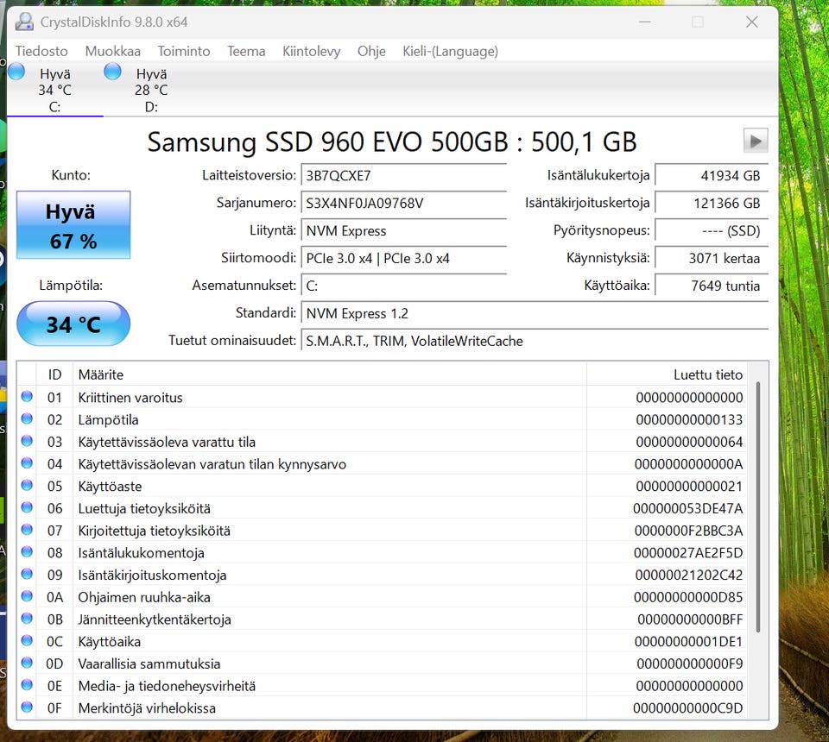Click the status dot for Vaarallisia sammutuksia
This screenshot has width=829, height=742.
pyautogui.click(x=27, y=663)
